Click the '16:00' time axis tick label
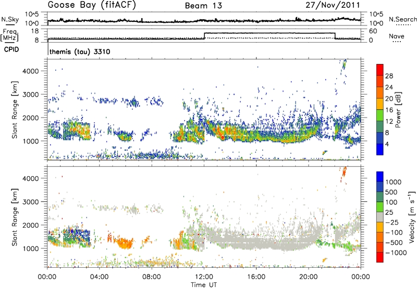The height and width of the screenshot is (288, 417). click(x=256, y=277)
